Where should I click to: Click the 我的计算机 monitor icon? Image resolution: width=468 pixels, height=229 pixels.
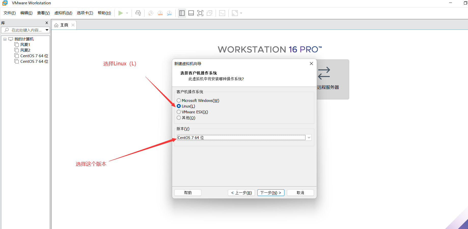[x=11, y=39]
